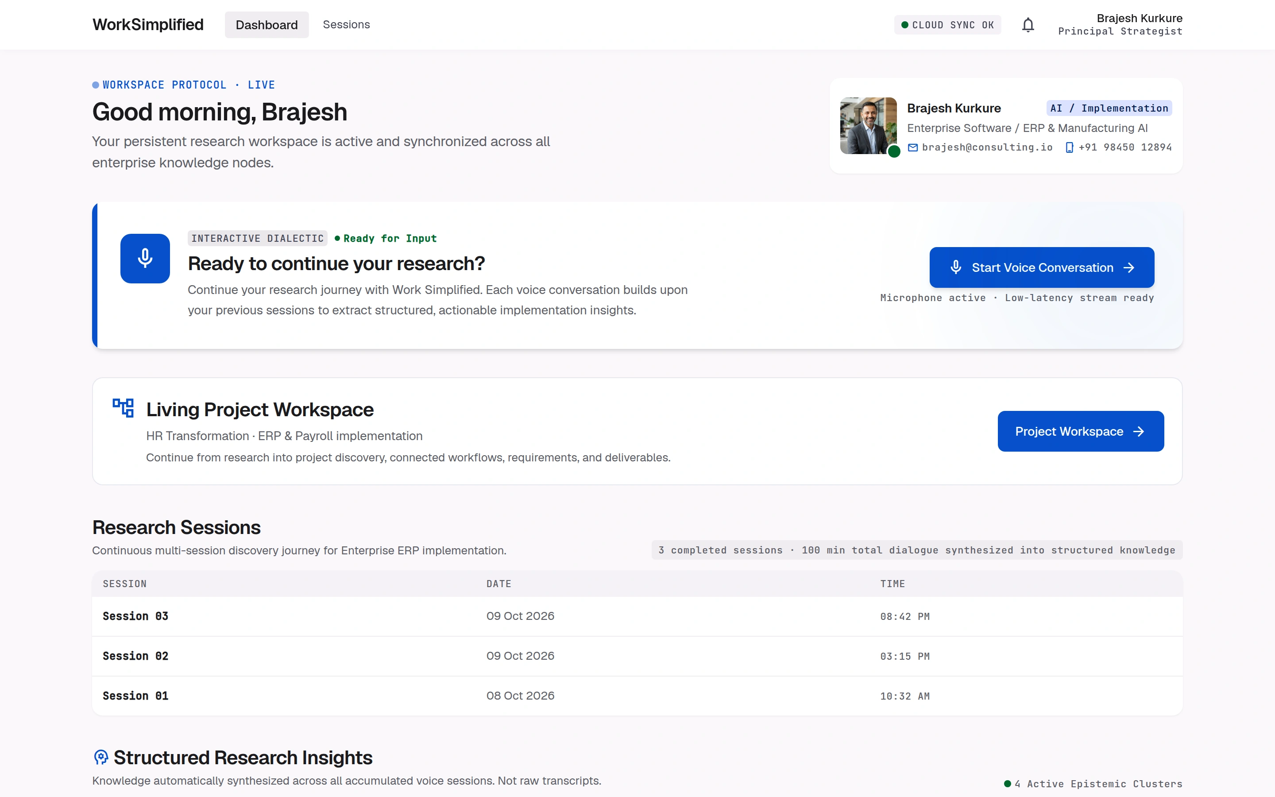Open the Project Workspace button
The height and width of the screenshot is (797, 1275).
1081,431
